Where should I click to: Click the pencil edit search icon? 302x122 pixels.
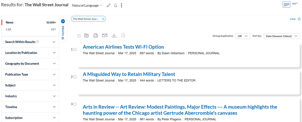pos(109,6)
